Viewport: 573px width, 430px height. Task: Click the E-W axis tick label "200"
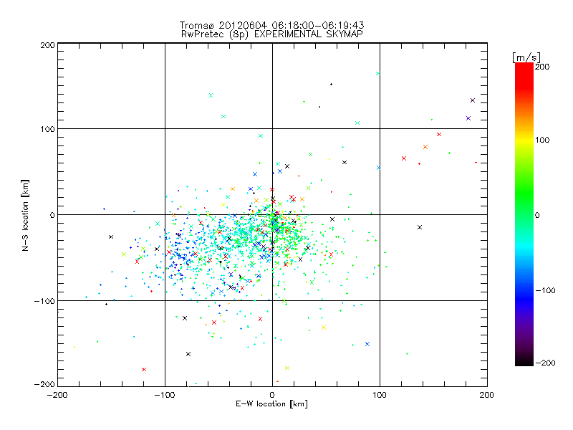tap(487, 395)
